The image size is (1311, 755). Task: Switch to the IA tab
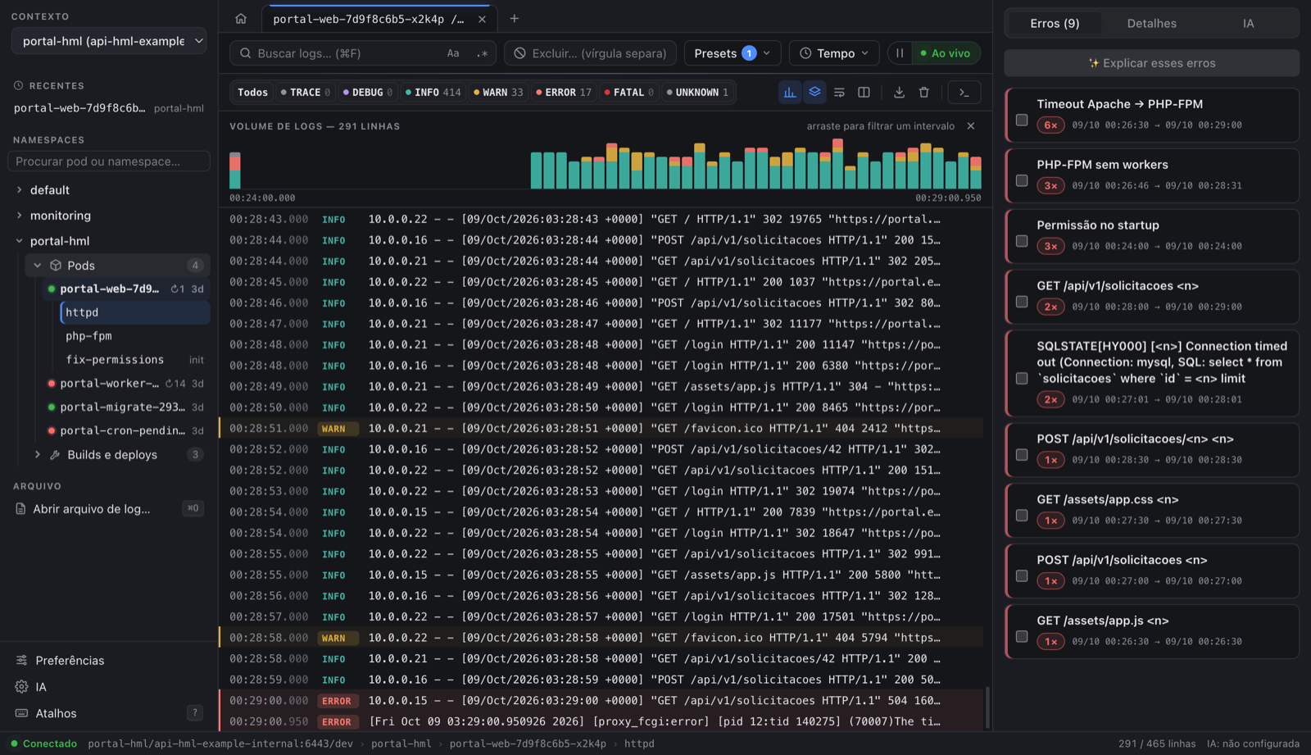pyautogui.click(x=1248, y=24)
